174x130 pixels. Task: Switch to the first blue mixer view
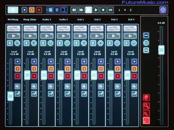(49, 10)
